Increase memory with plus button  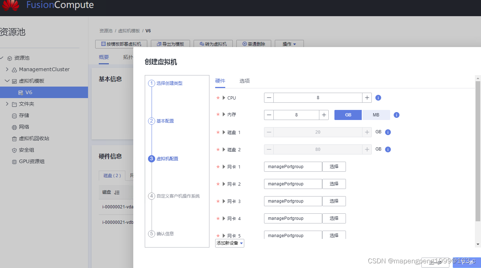tap(324, 115)
